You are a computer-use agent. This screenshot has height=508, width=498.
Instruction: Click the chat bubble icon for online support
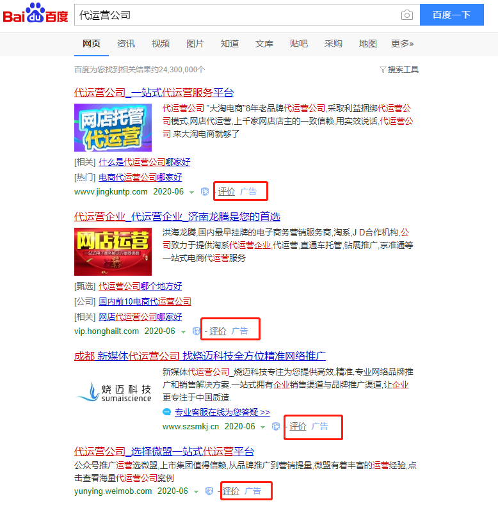[x=166, y=412]
